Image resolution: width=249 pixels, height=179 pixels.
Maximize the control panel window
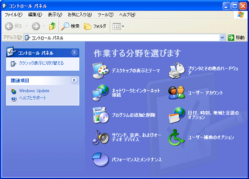(x=235, y=6)
